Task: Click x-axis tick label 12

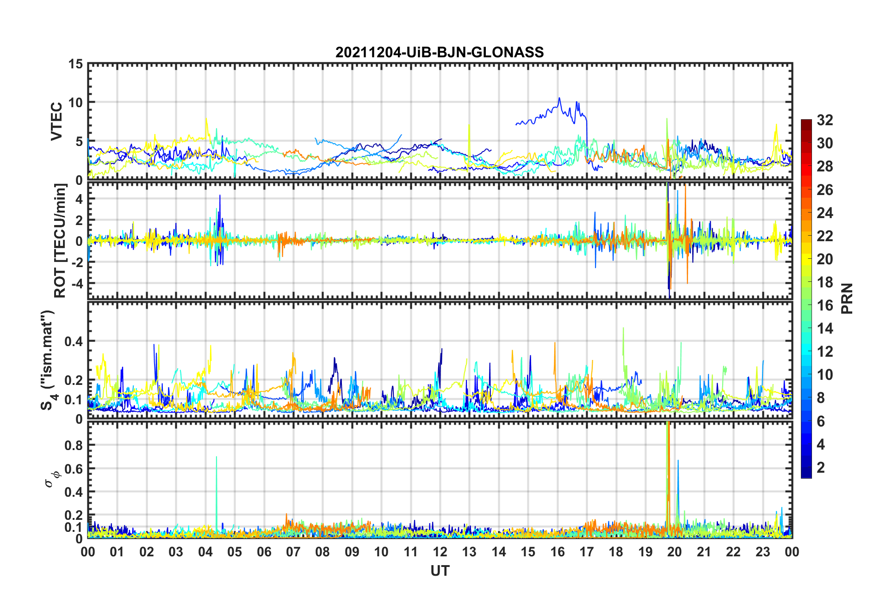Action: pos(440,552)
